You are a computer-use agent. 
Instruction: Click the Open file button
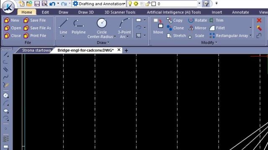click(x=13, y=28)
